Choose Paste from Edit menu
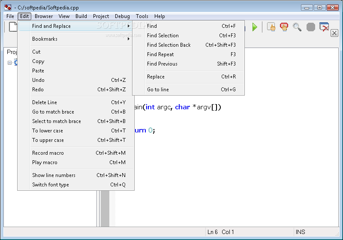343x240 pixels. point(75,71)
